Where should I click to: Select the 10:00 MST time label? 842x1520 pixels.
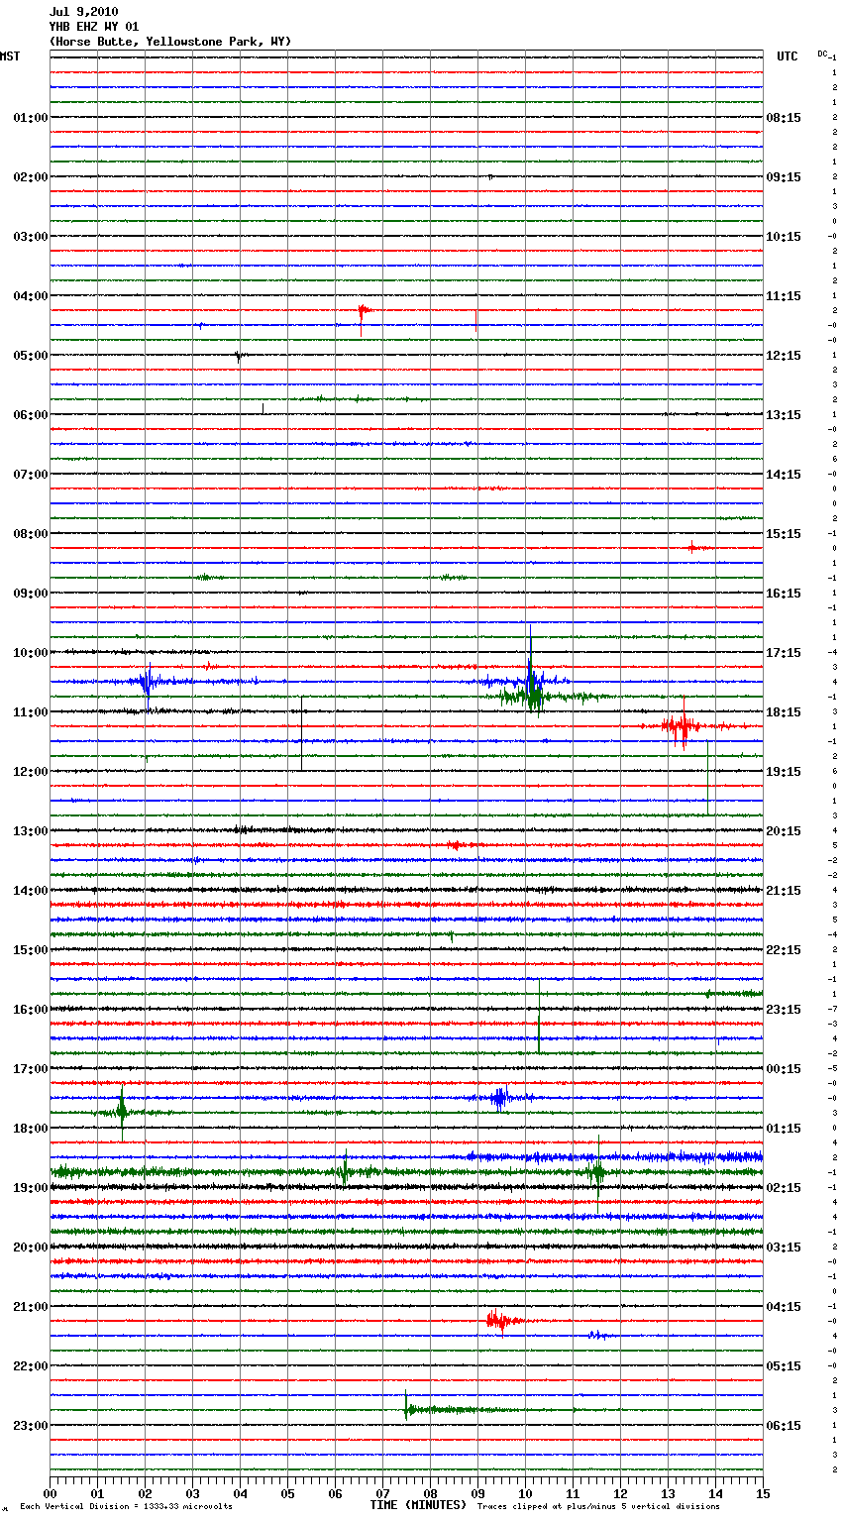pos(31,653)
